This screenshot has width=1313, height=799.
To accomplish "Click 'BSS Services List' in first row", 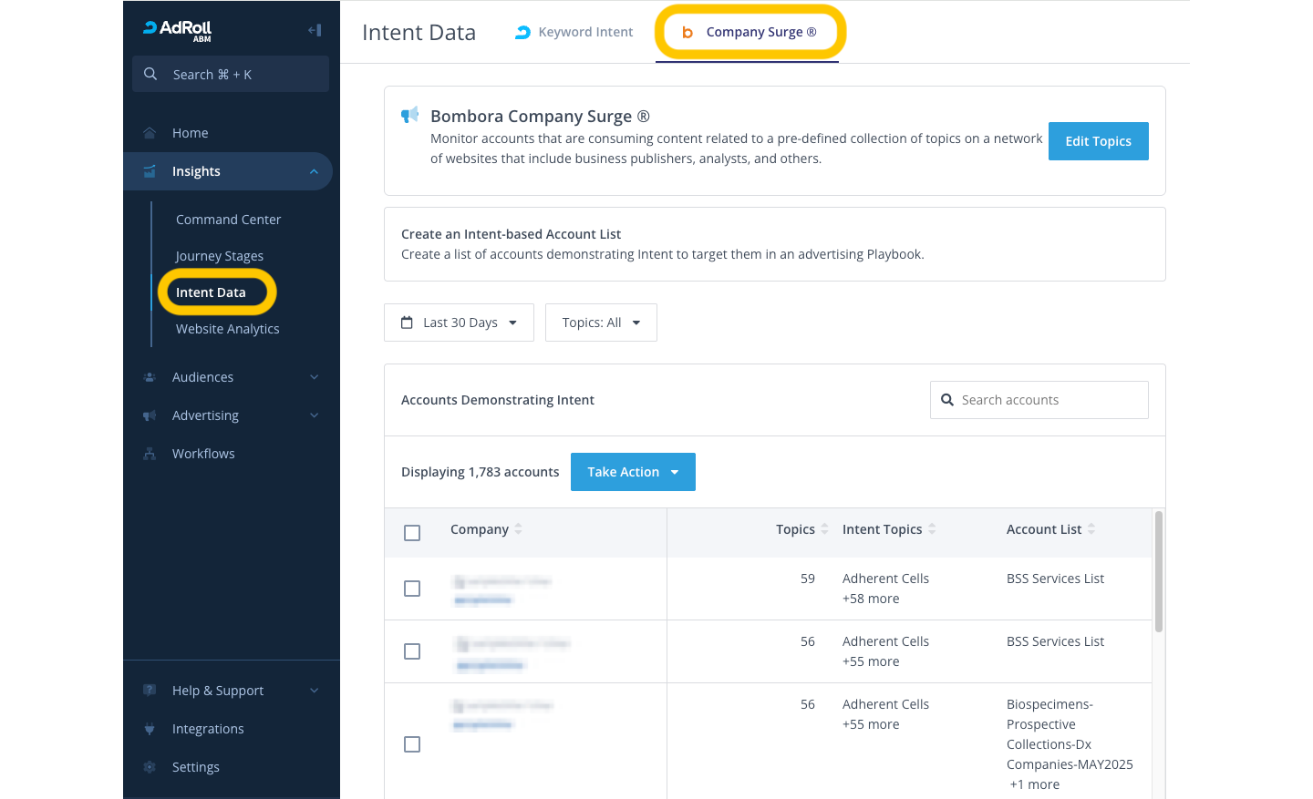I will [1055, 579].
